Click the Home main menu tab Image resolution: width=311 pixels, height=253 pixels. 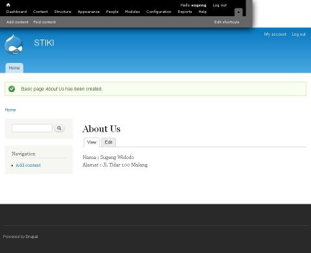click(14, 68)
